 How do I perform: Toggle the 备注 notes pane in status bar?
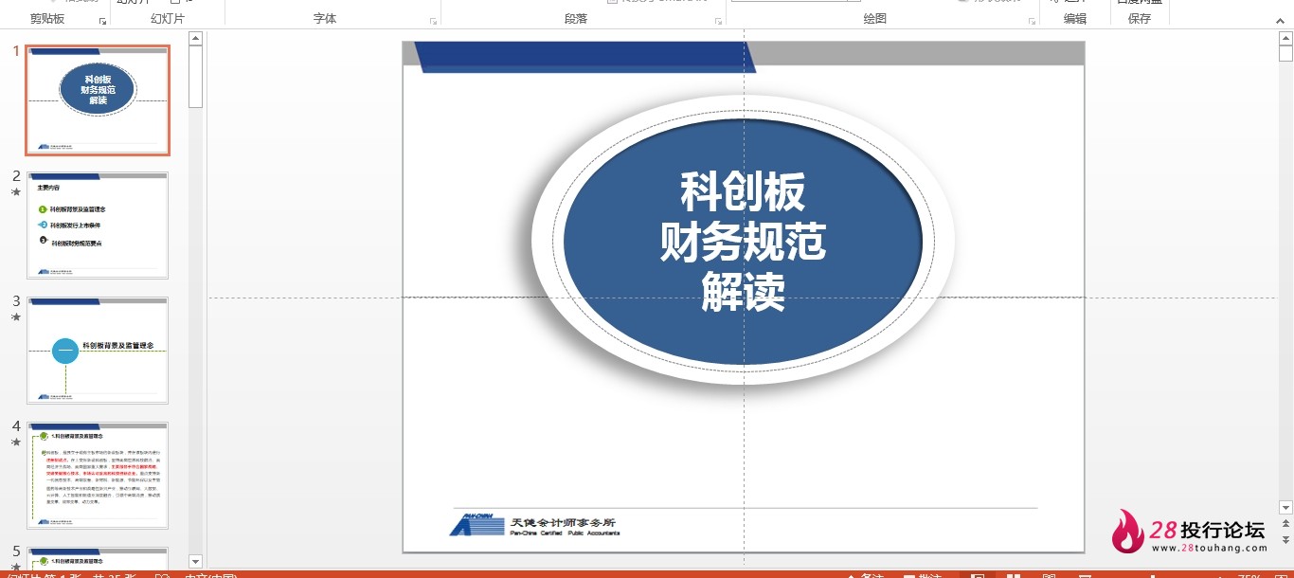(x=864, y=575)
